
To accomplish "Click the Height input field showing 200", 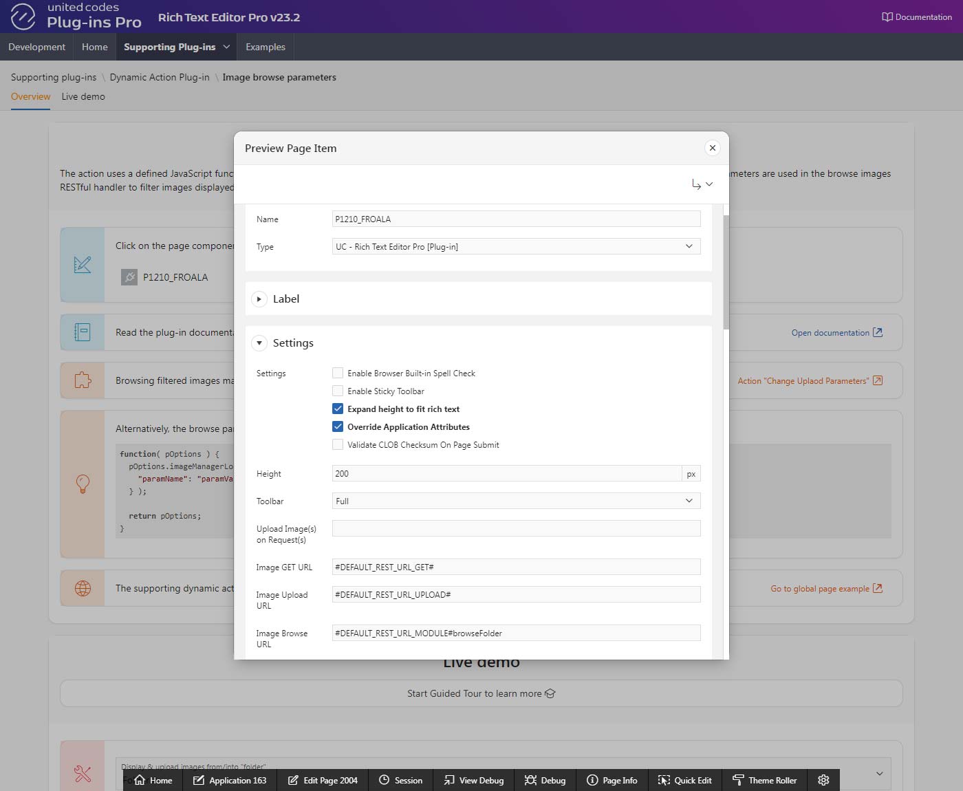I will click(507, 473).
